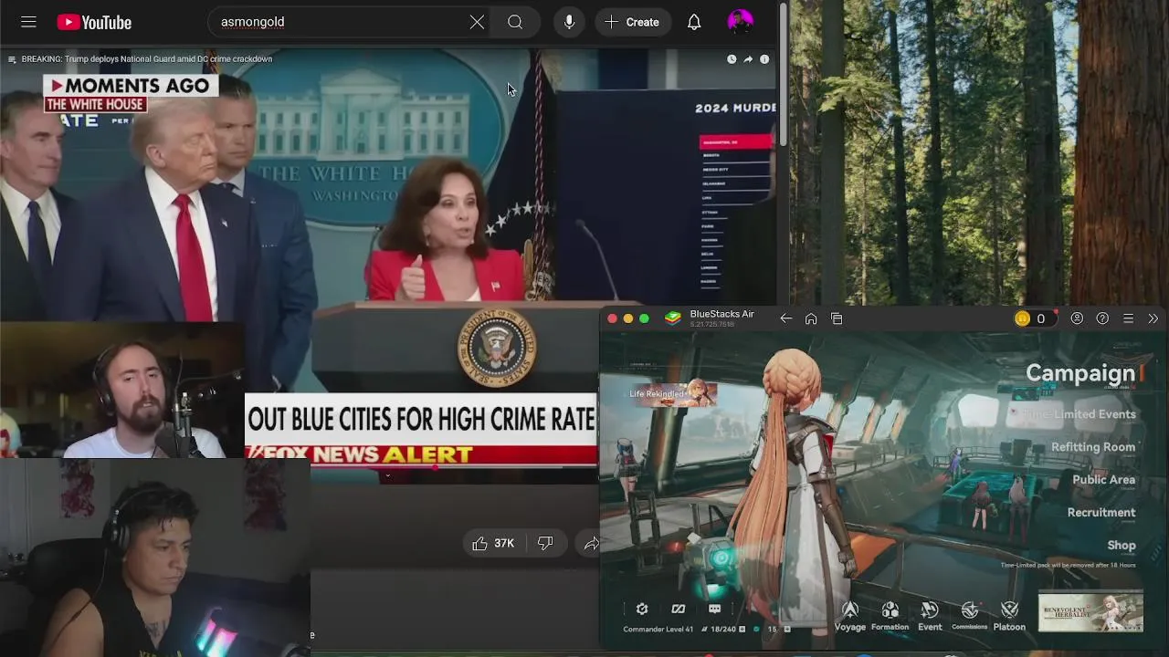1169x657 pixels.
Task: Go to YouTube home via logo
Action: 94,22
